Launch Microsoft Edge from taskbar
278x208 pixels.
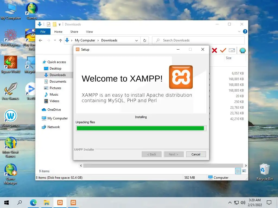[33, 203]
